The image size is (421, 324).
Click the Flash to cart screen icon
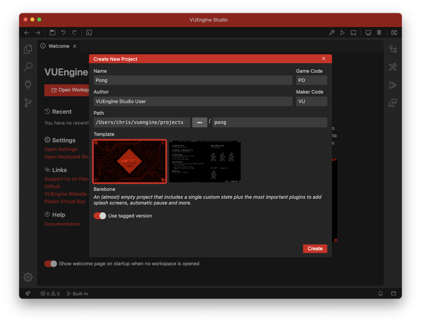369,33
